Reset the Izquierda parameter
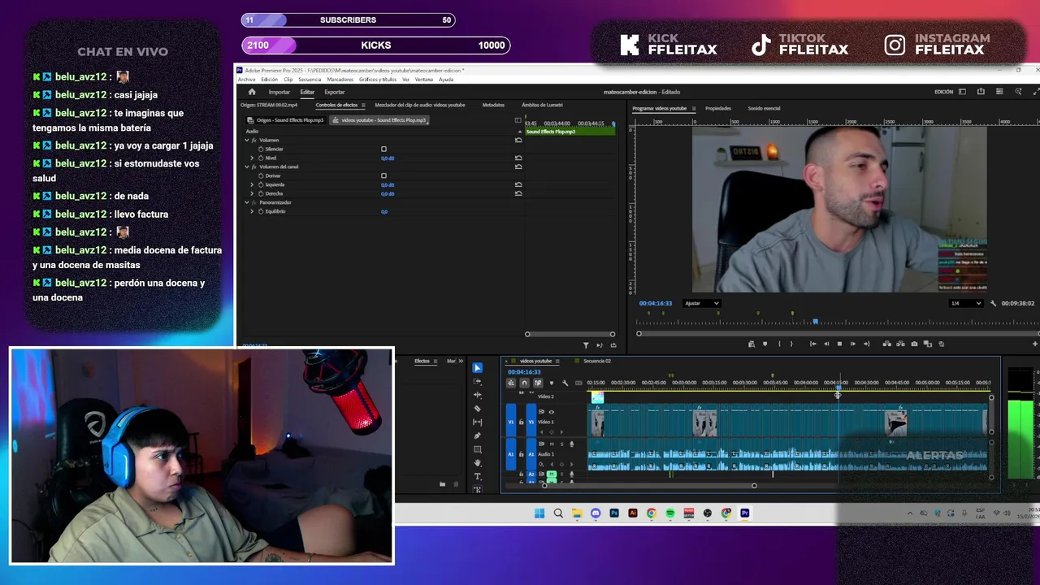The width and height of the screenshot is (1040, 585). pos(518,184)
